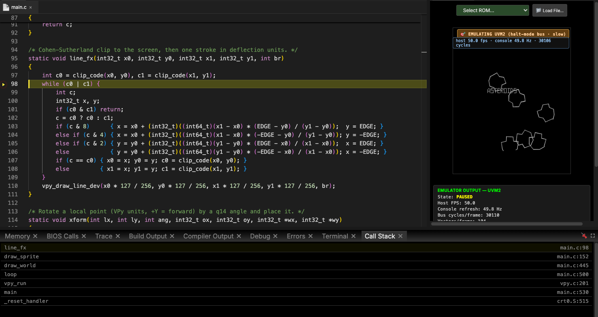Screen dimensions: 598x317
Task: Close the Compiler Output tab
Action: (x=239, y=236)
